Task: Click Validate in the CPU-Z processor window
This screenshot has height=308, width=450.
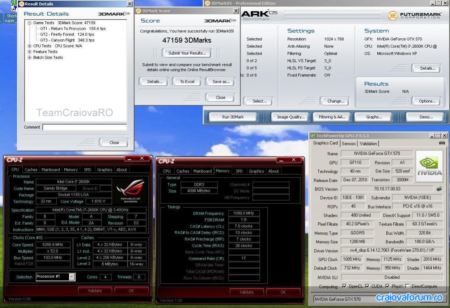Action: coord(95,291)
